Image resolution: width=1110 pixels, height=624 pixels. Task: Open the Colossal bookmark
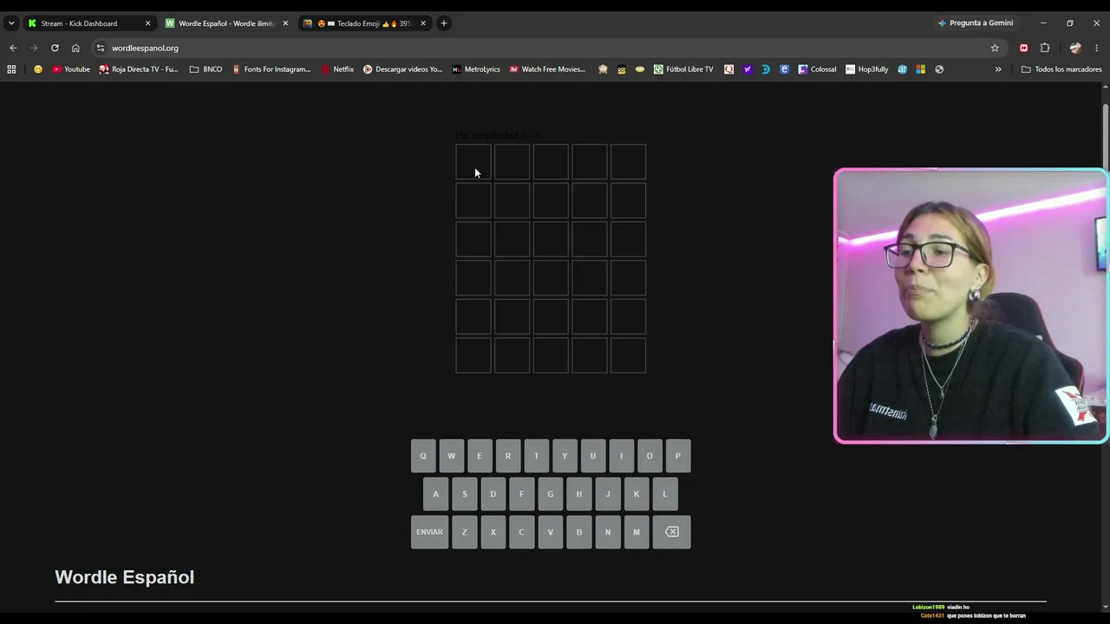point(818,69)
